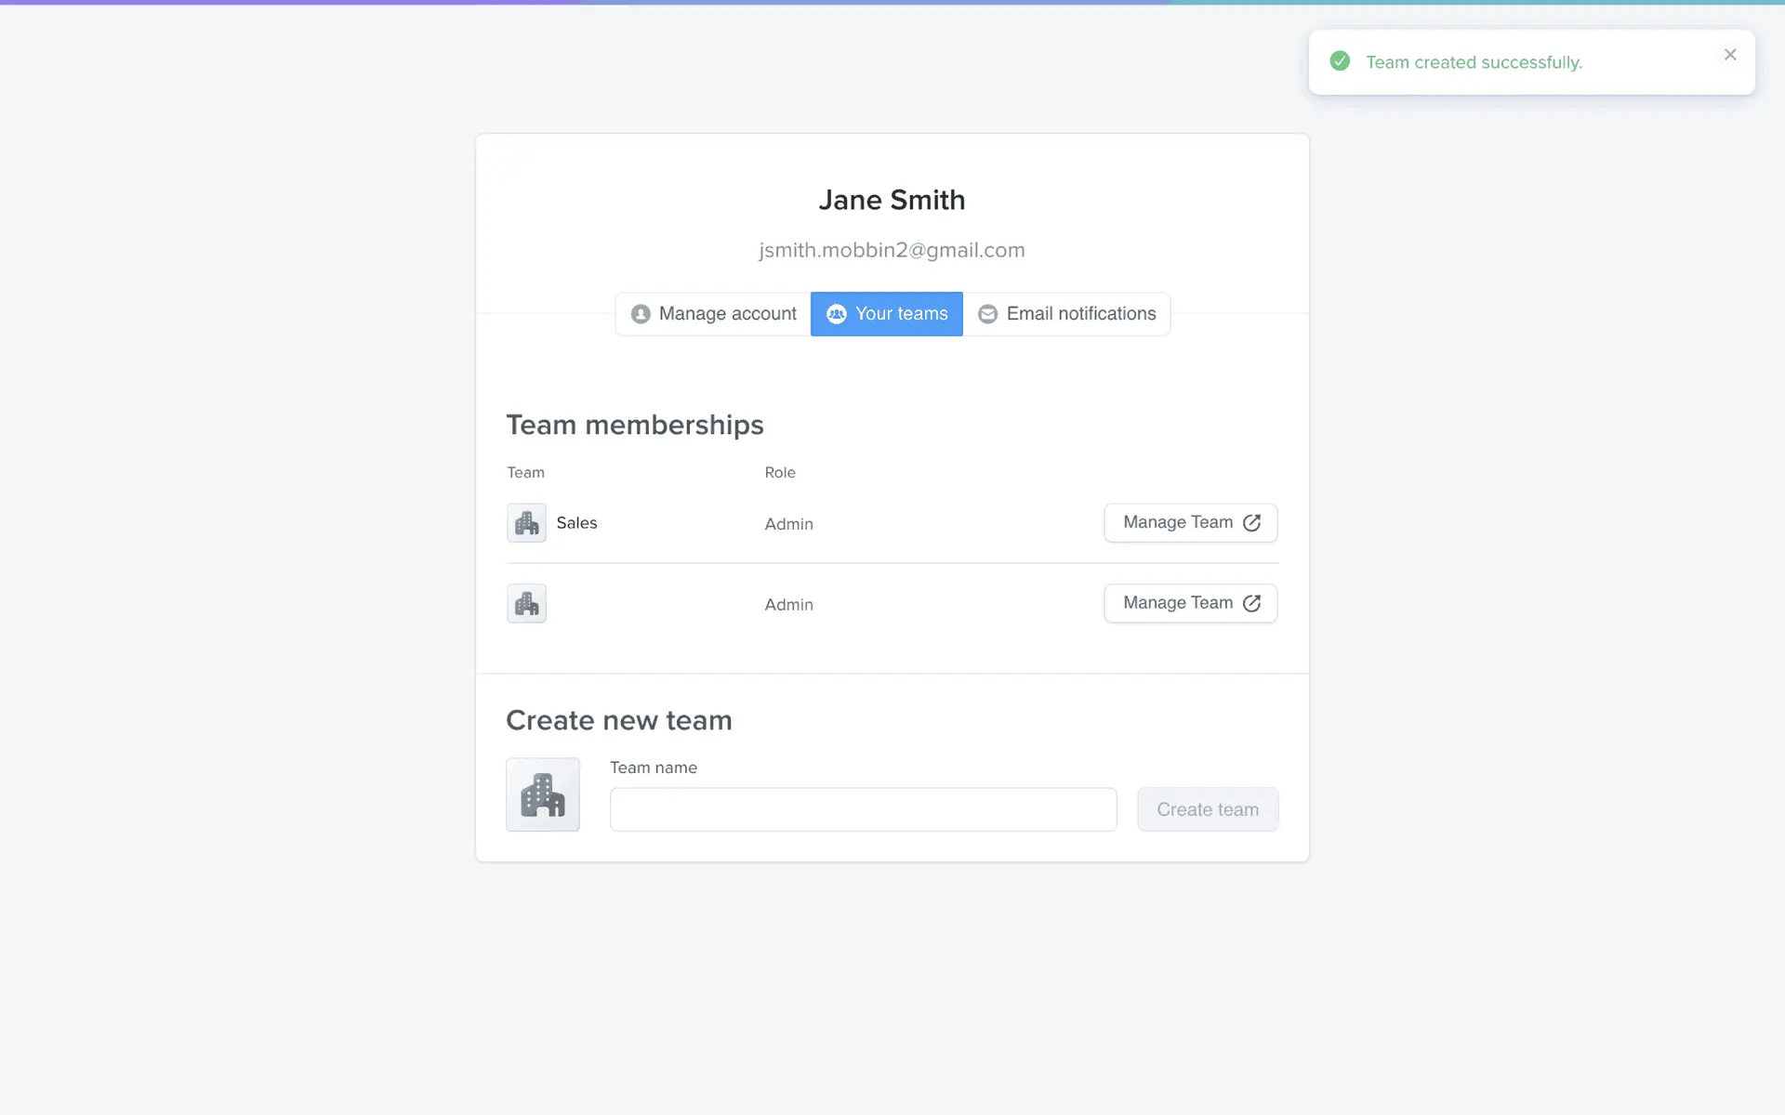Image resolution: width=1785 pixels, height=1115 pixels.
Task: Switch to Email notifications tab
Action: (x=1067, y=314)
